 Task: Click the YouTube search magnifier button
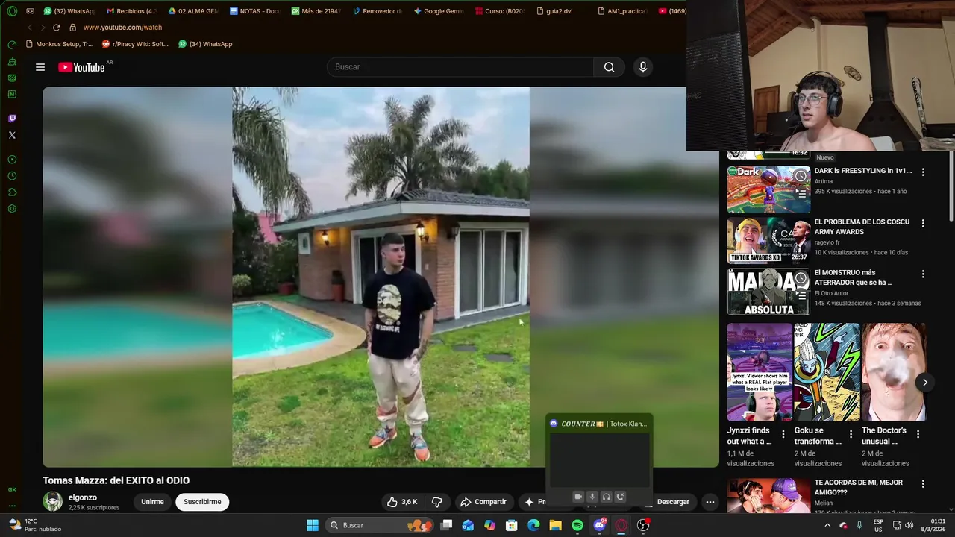tap(610, 67)
